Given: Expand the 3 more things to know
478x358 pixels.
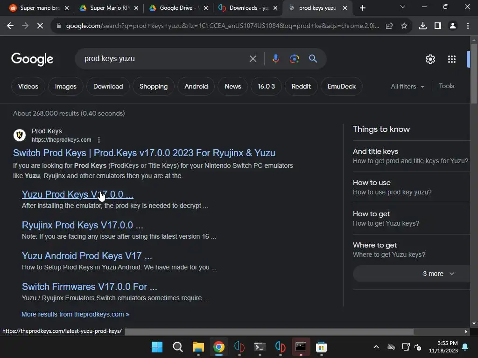Looking at the screenshot, I should point(412,274).
